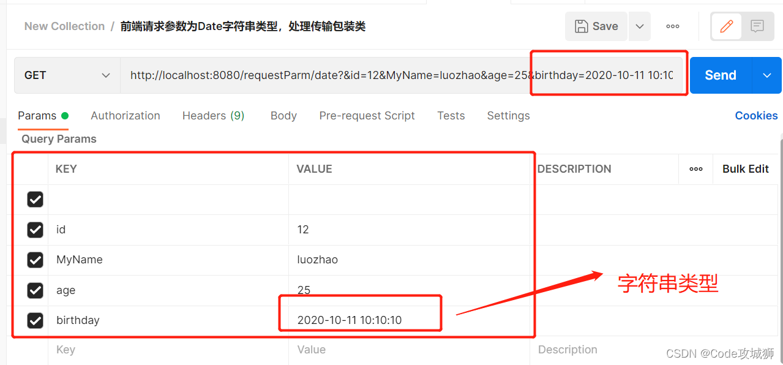Open the New Collection breadcrumb
This screenshot has width=783, height=365.
point(64,26)
